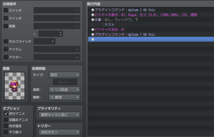Open the アクター selector field
This screenshot has width=214, height=137.
pyautogui.click(x=57, y=57)
